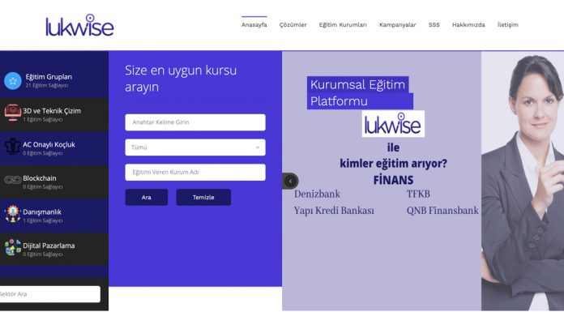Click the lukwise logo in the header

coord(79,25)
